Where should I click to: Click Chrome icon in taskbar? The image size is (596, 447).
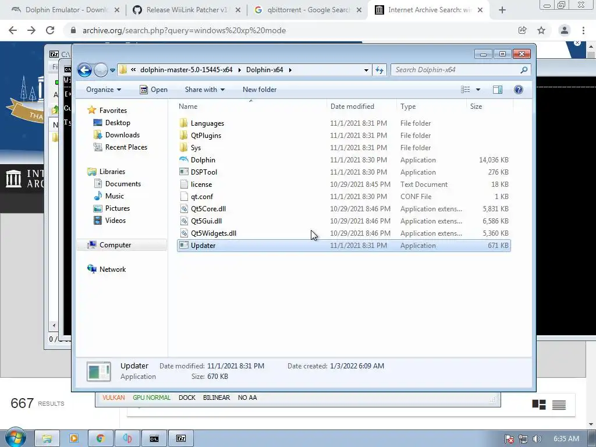[100, 439]
